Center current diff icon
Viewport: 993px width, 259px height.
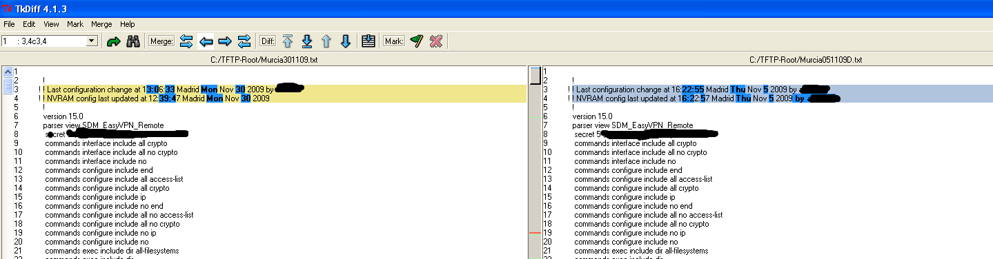click(368, 41)
